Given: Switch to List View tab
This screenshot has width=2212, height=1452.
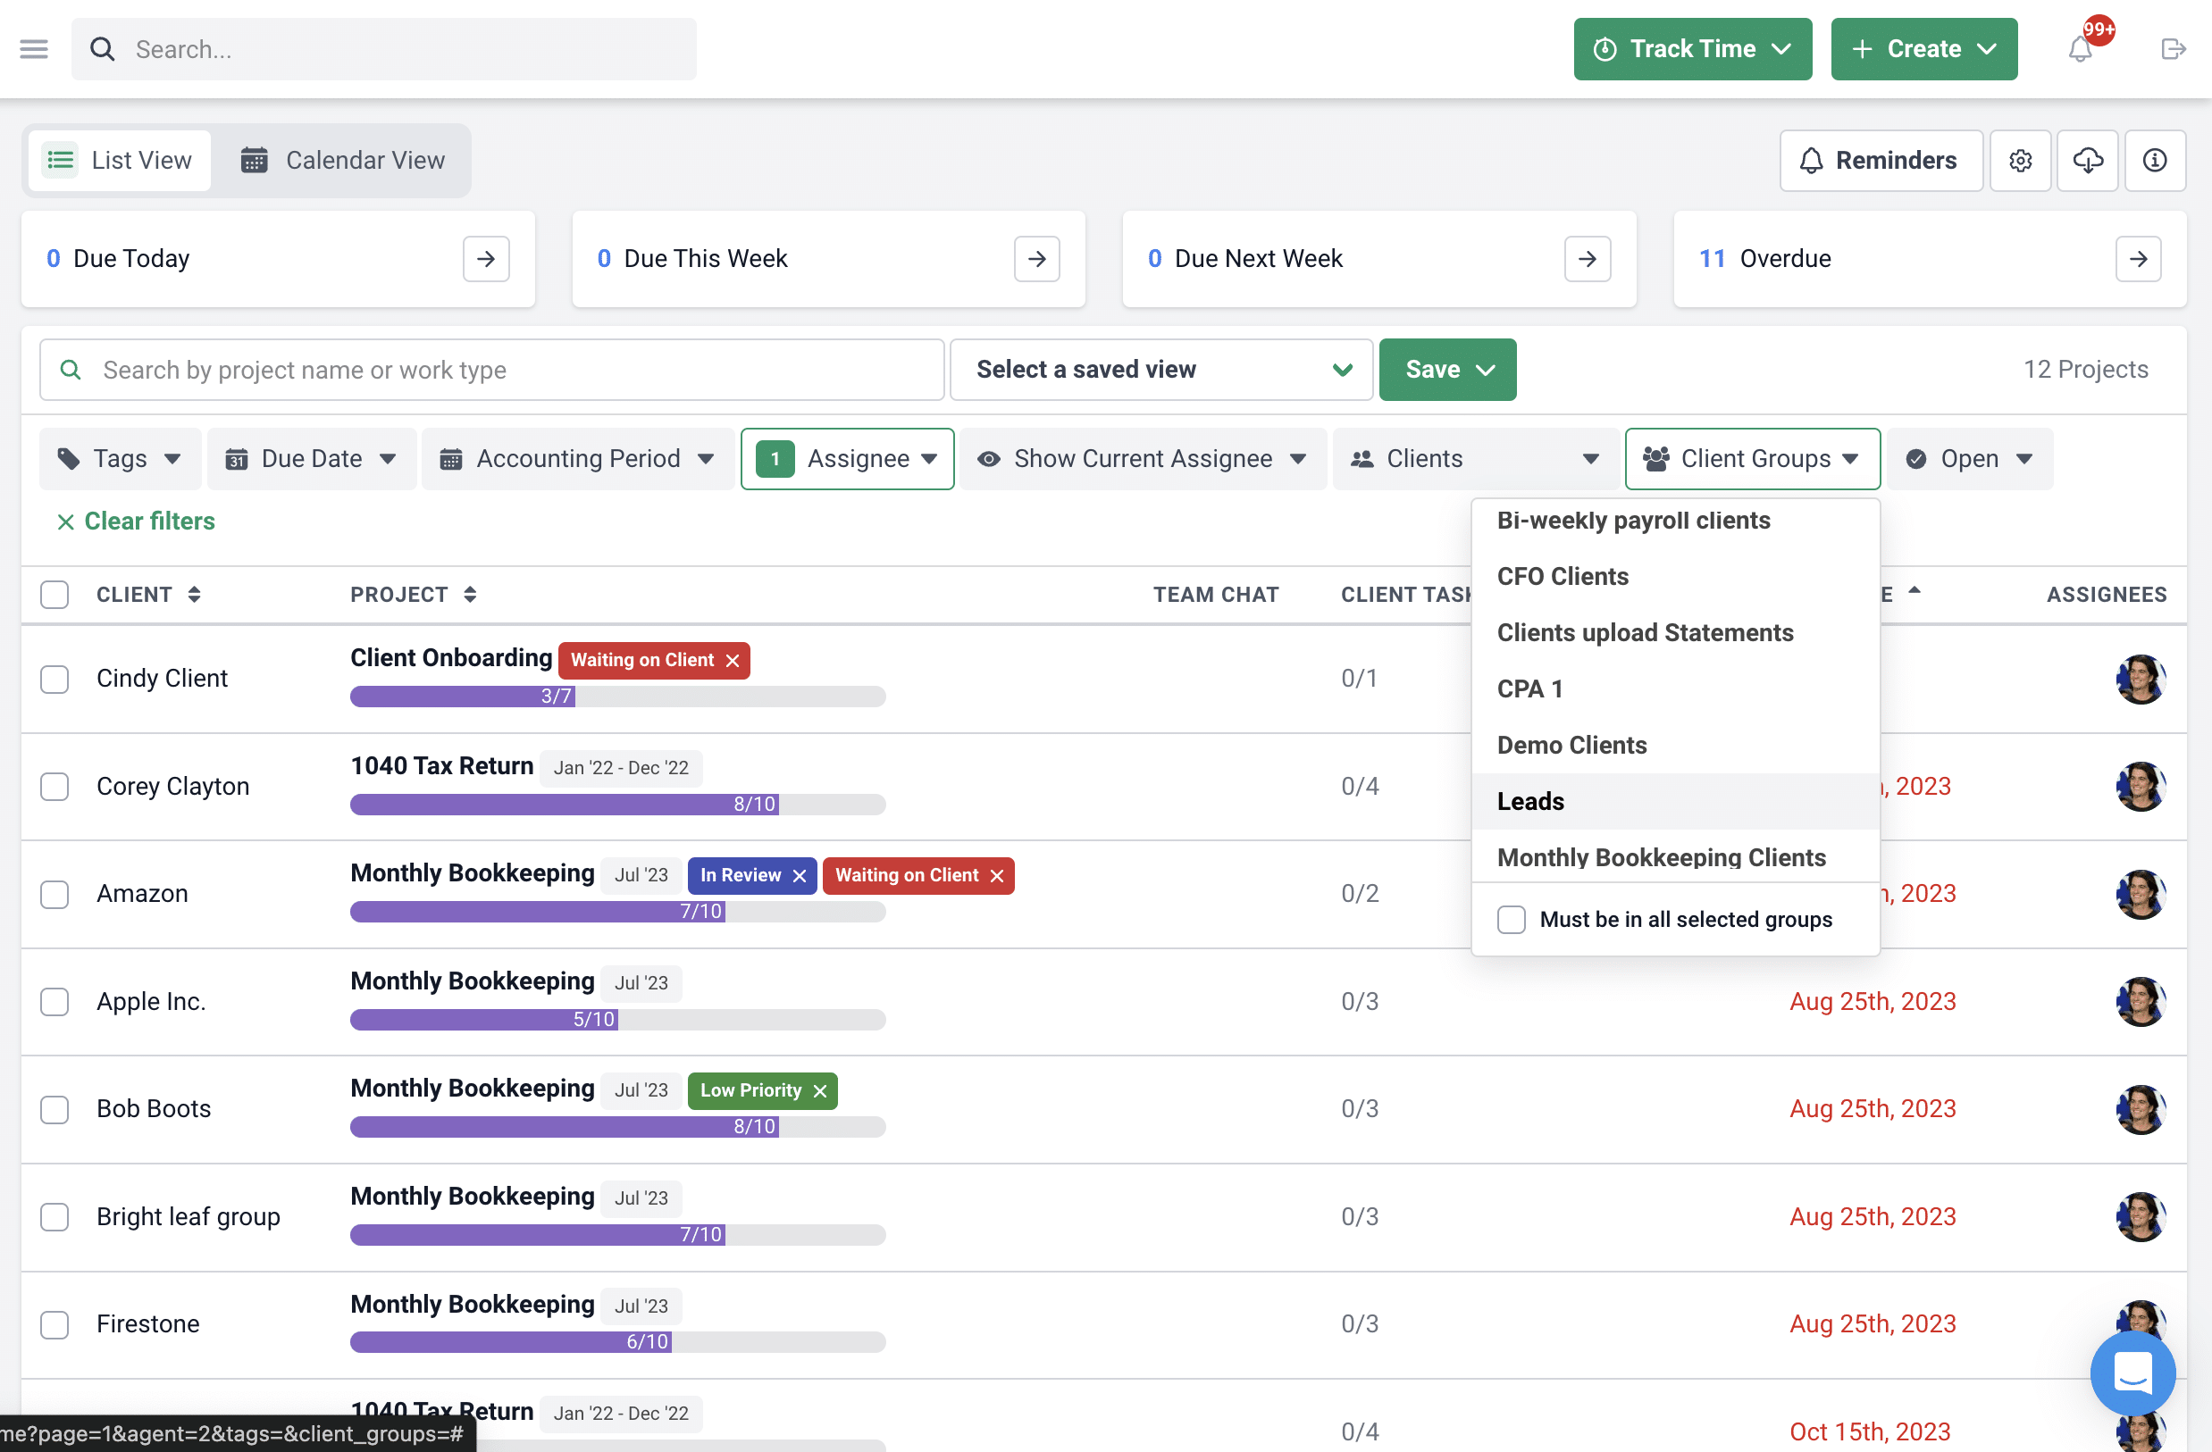Looking at the screenshot, I should click(x=120, y=161).
